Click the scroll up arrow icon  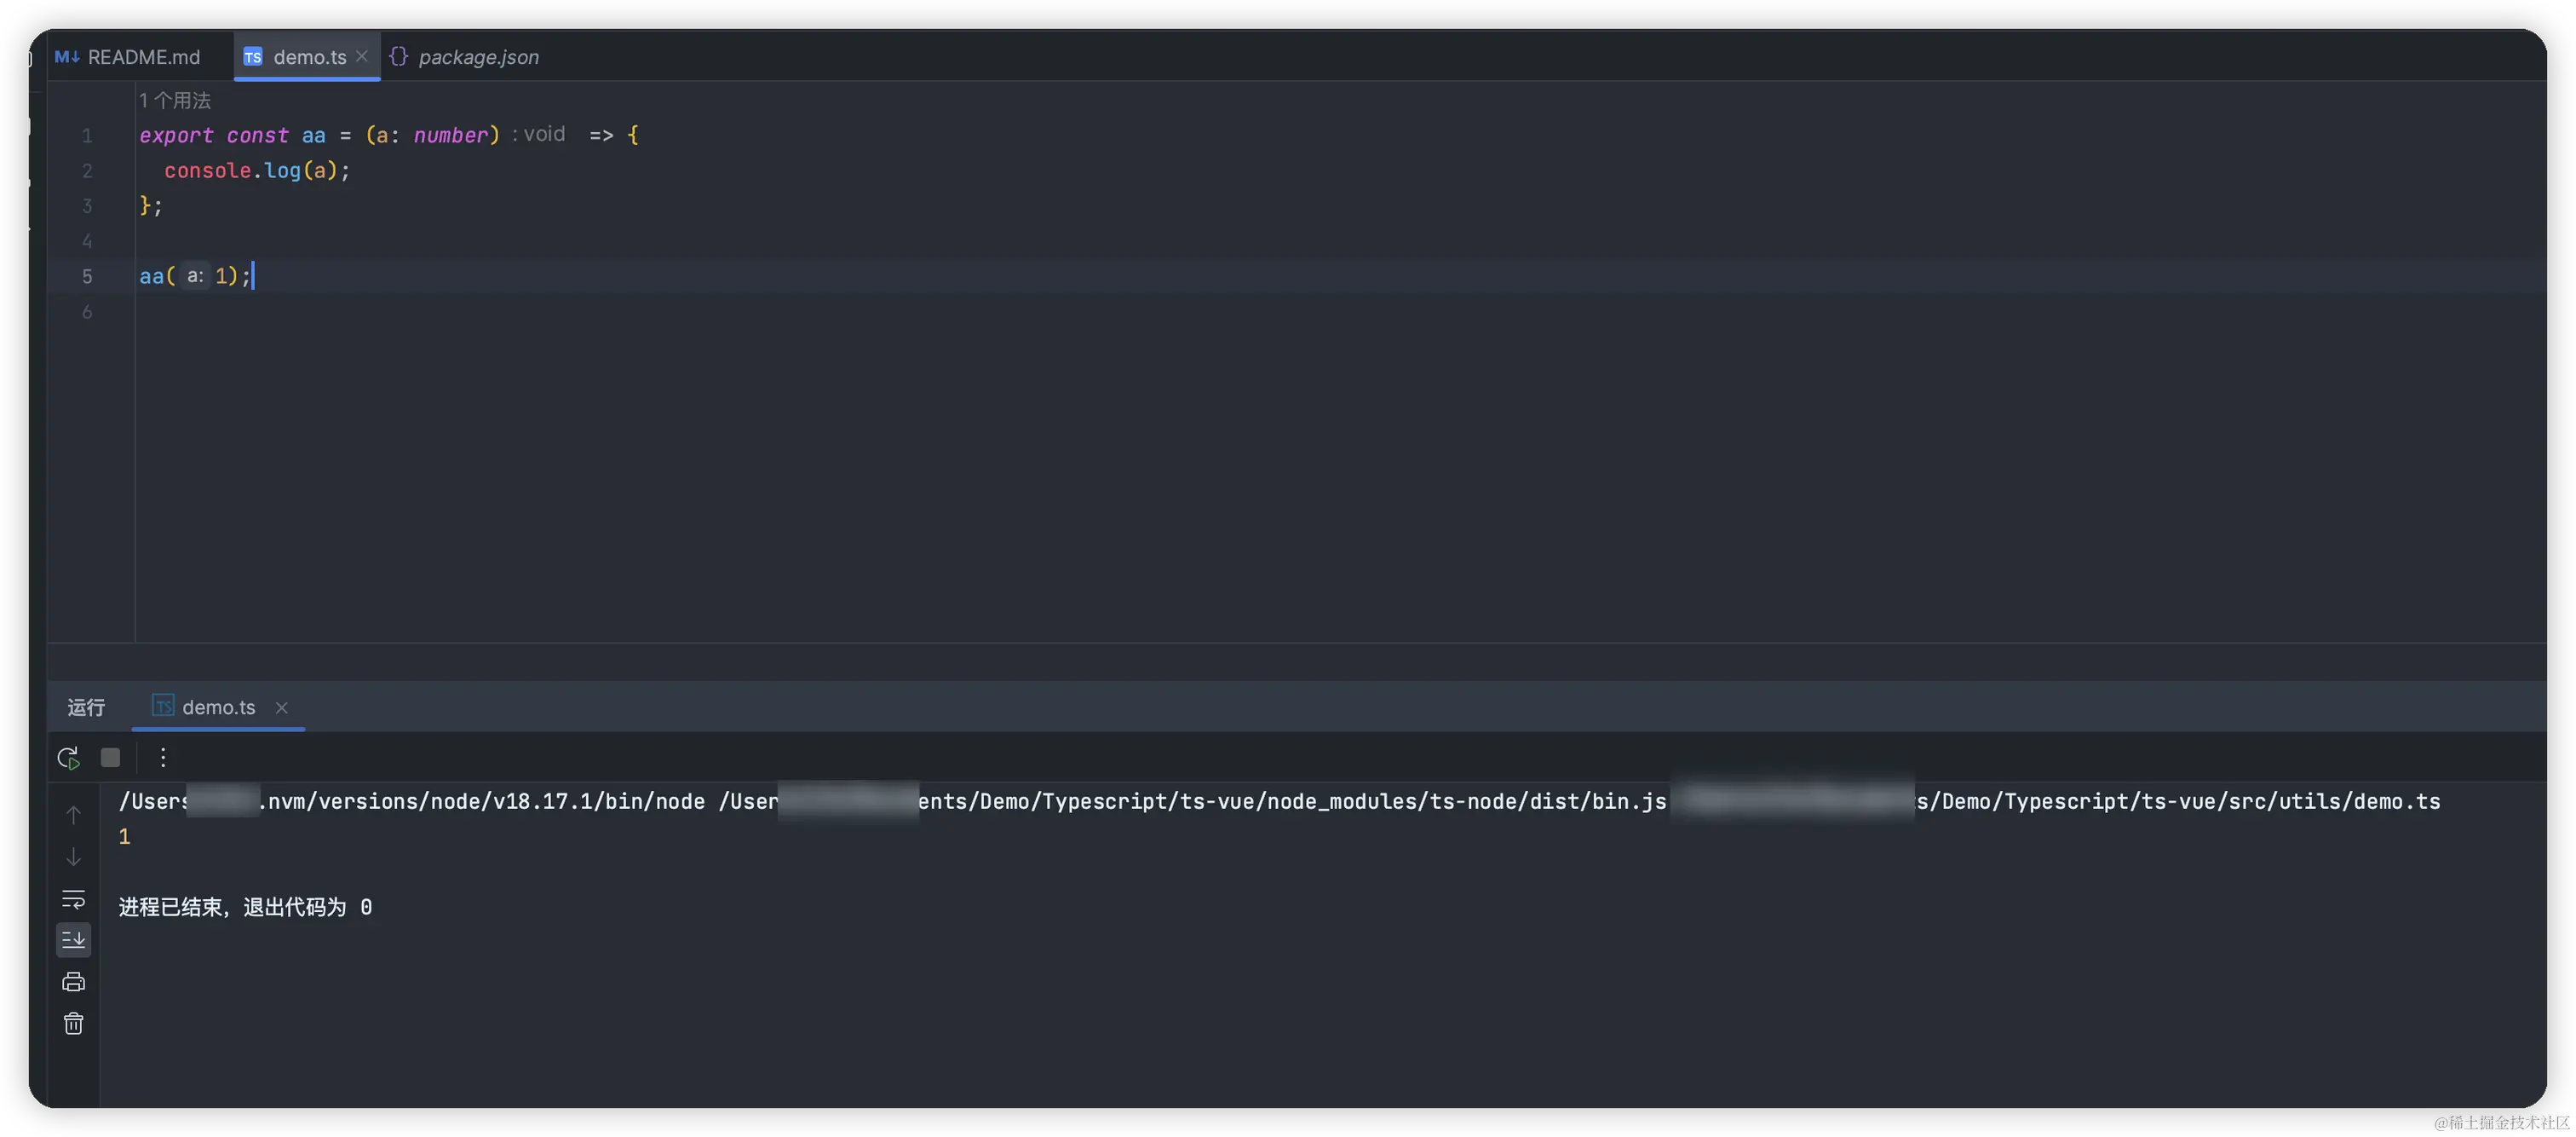pyautogui.click(x=74, y=815)
